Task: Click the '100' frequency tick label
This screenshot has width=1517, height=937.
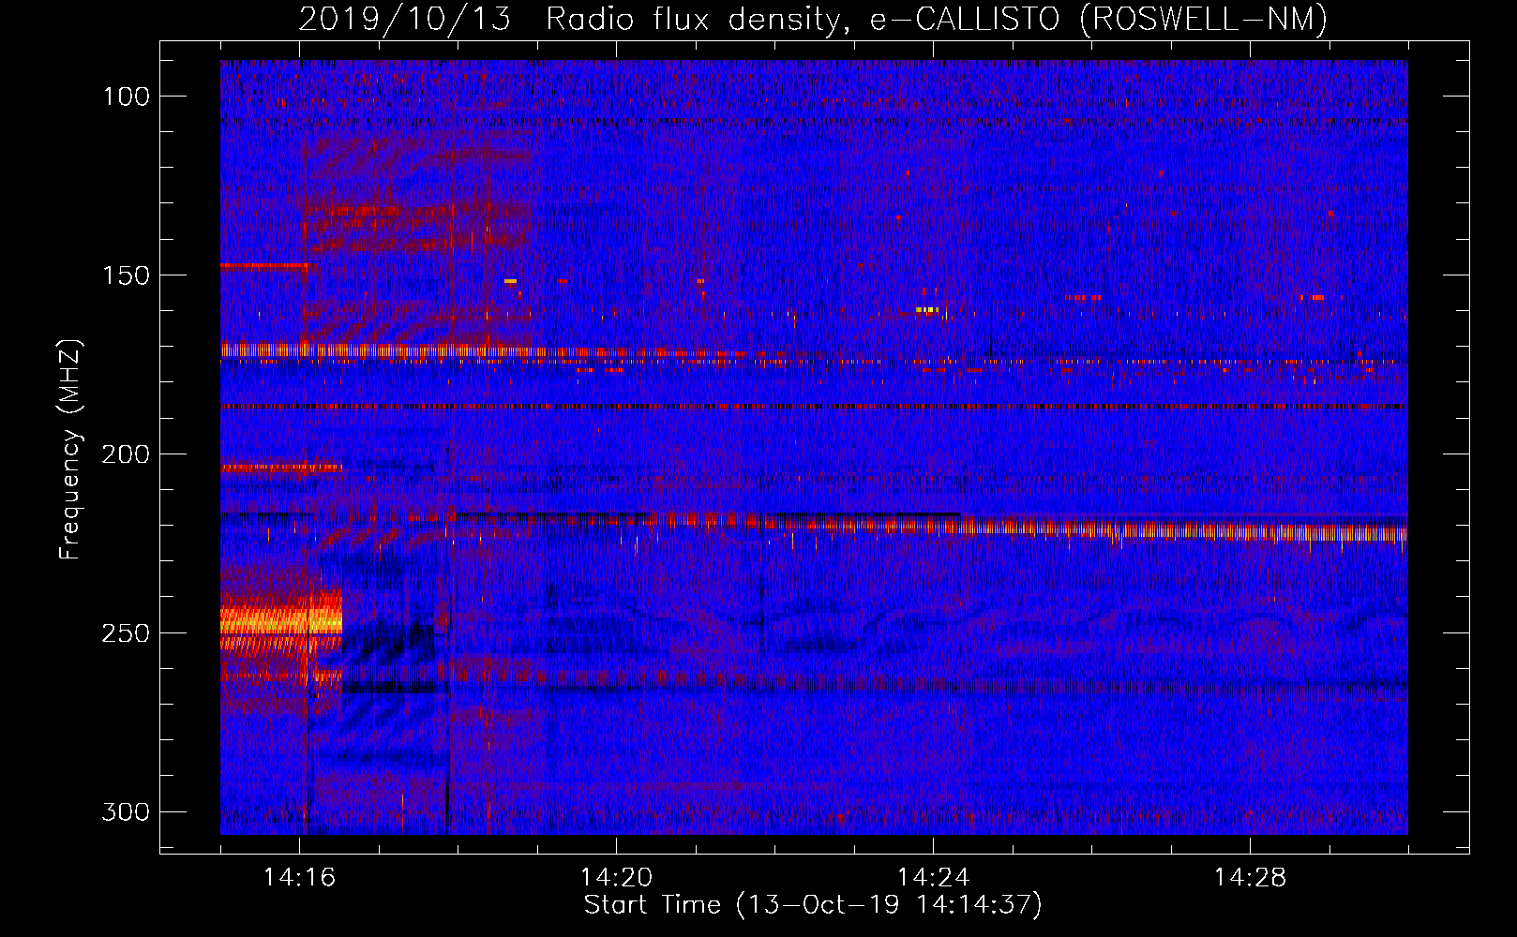Action: click(126, 97)
